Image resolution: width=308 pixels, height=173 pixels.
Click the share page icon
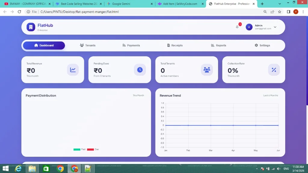[x=272, y=12]
